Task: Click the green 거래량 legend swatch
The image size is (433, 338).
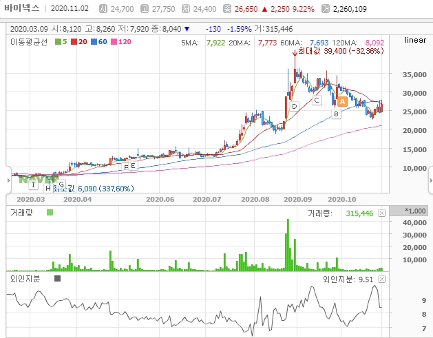Action: click(x=50, y=212)
